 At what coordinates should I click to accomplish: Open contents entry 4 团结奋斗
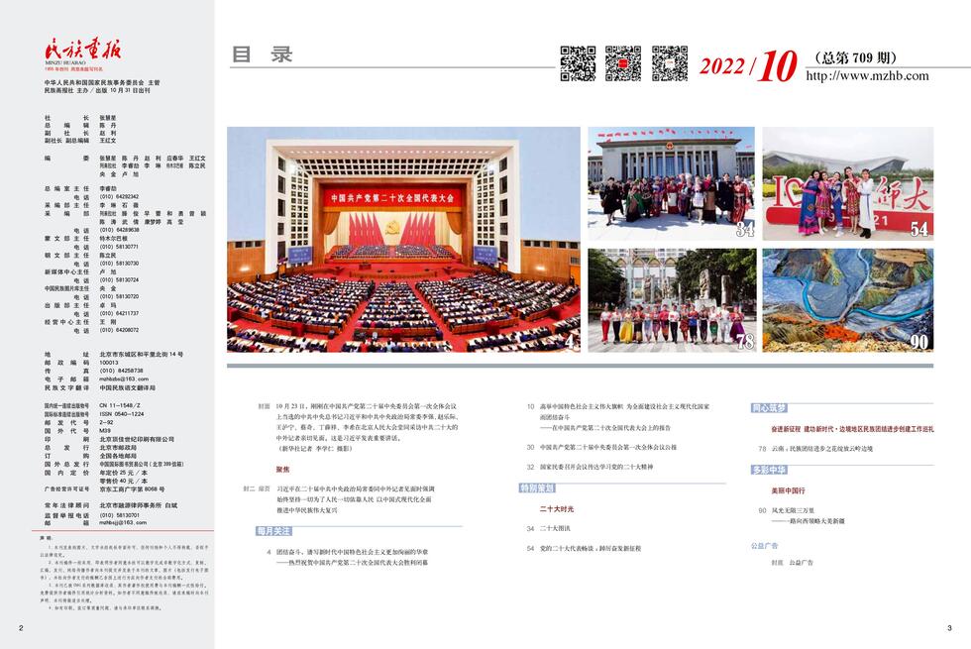pyautogui.click(x=348, y=557)
